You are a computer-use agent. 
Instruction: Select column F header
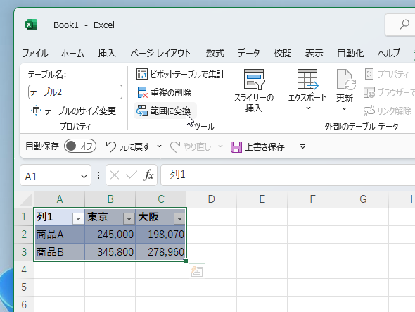(312, 199)
